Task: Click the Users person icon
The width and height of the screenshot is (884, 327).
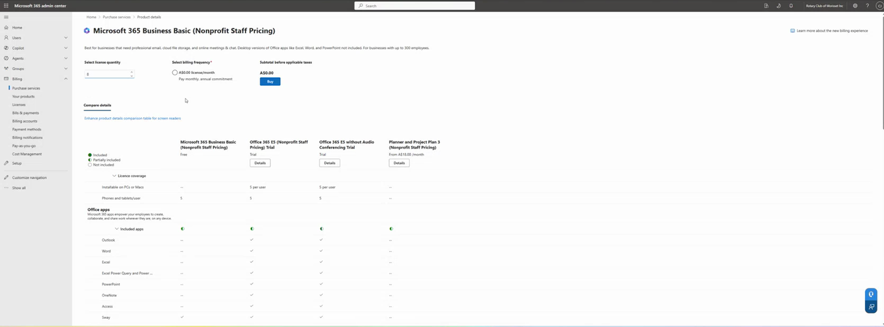Action: coord(6,38)
